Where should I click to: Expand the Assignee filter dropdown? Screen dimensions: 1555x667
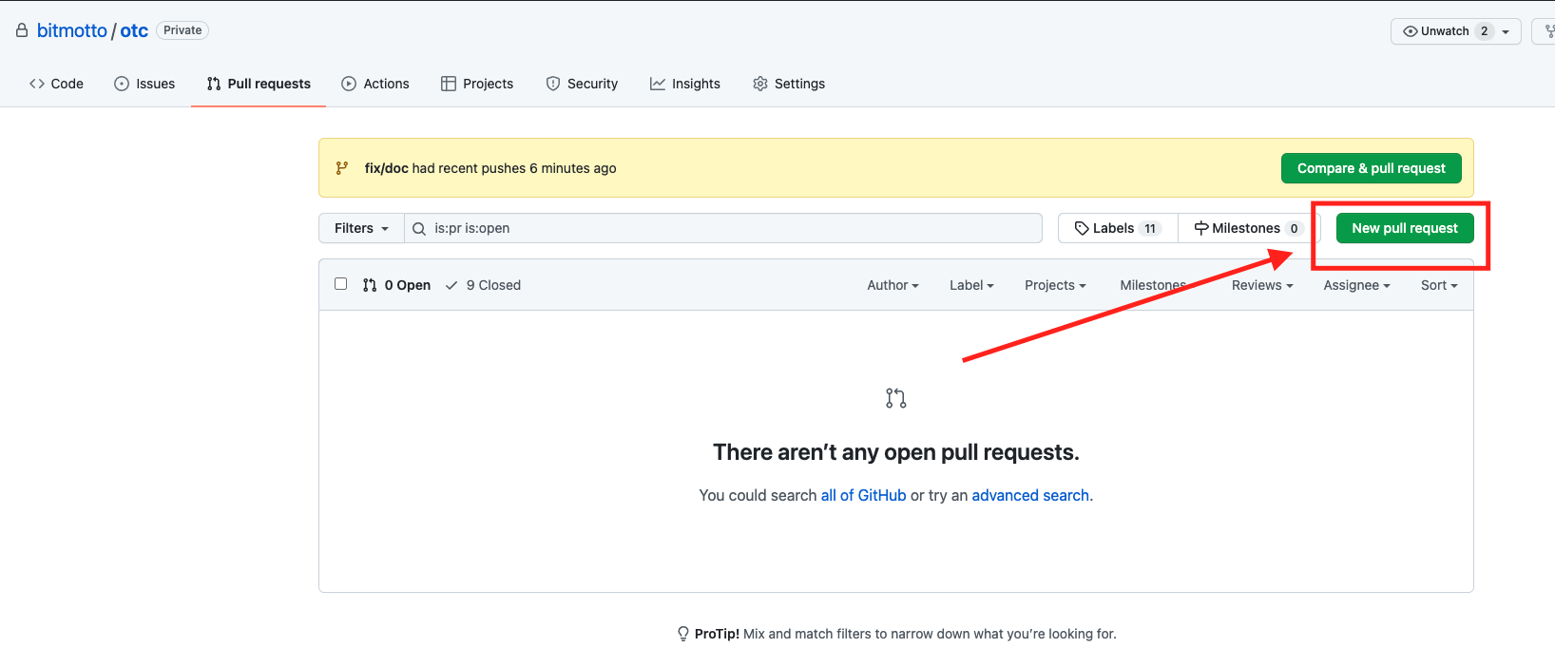pos(1356,285)
